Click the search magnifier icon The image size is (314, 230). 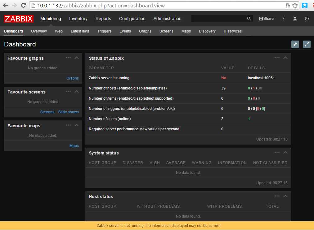(249, 19)
